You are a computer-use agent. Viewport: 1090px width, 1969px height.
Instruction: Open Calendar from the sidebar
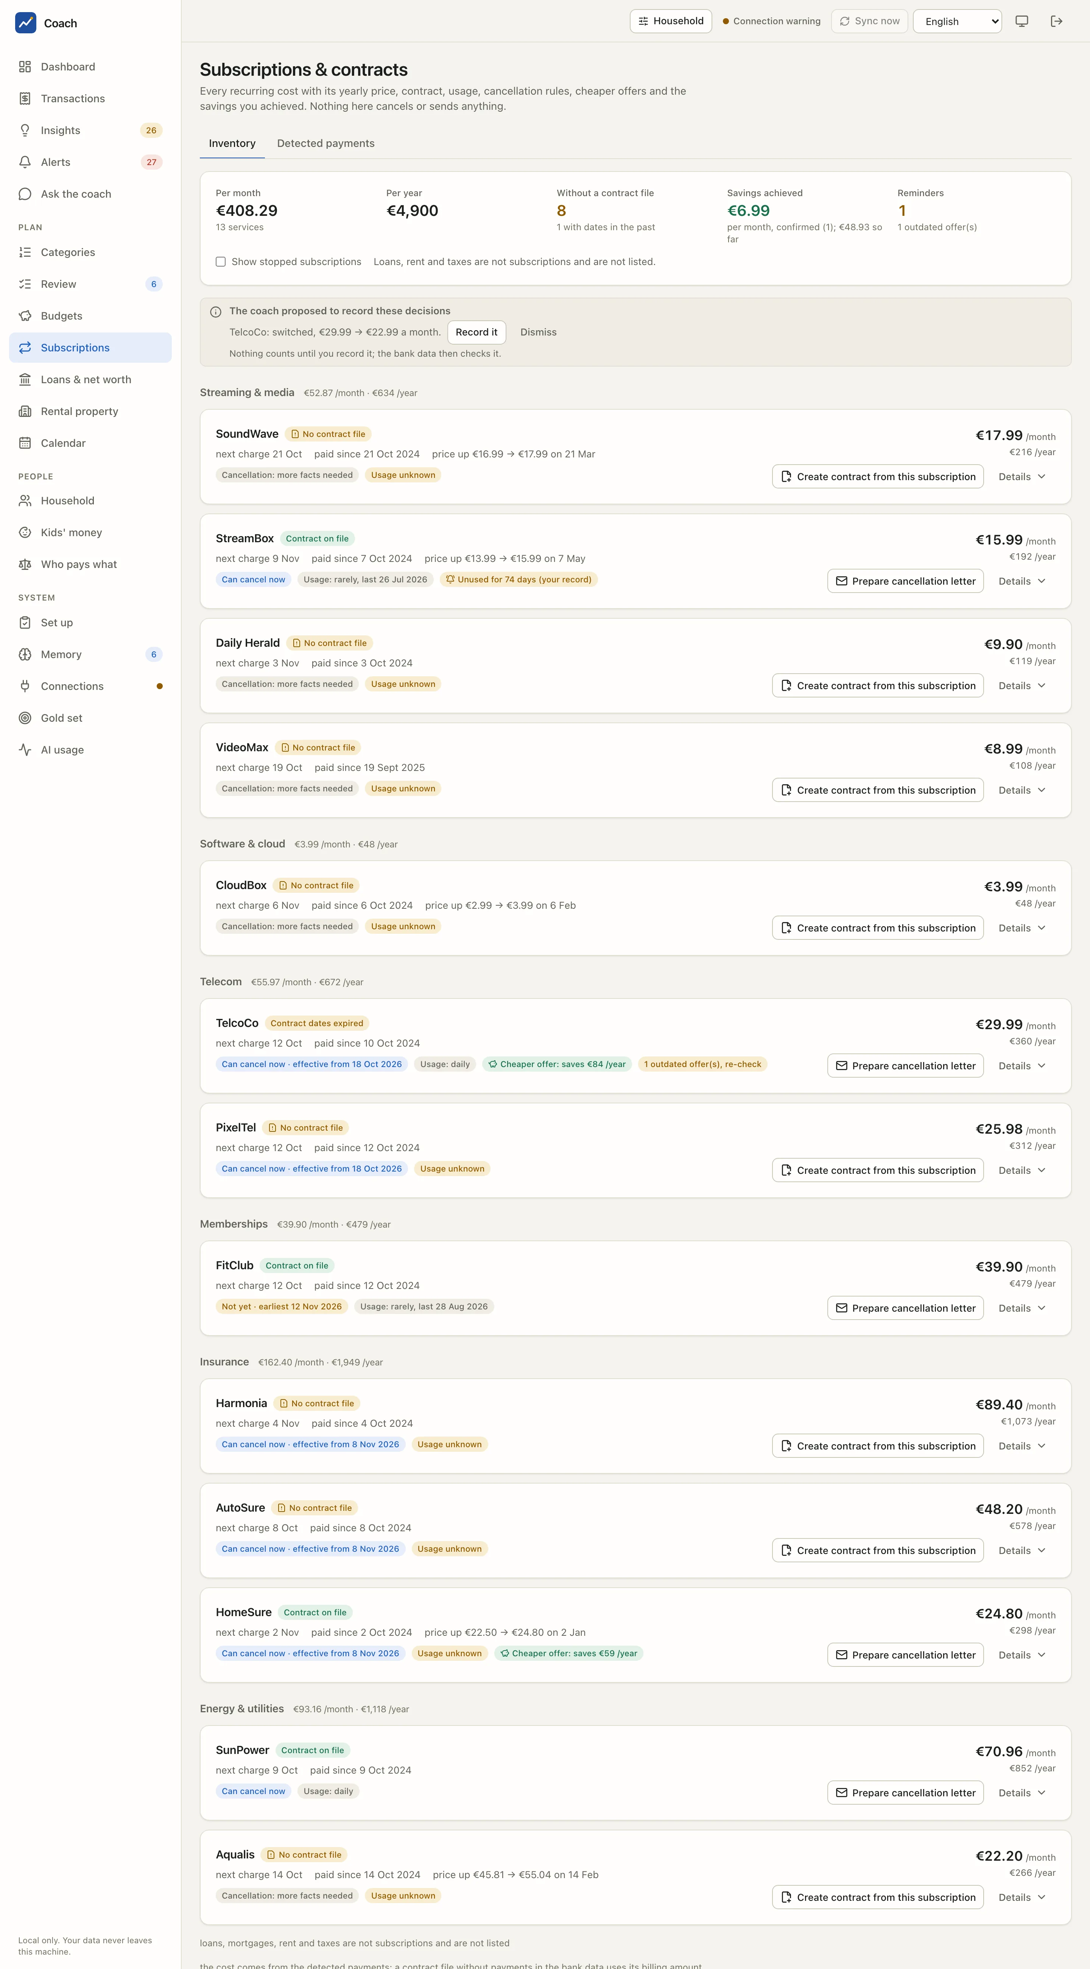pyautogui.click(x=90, y=443)
